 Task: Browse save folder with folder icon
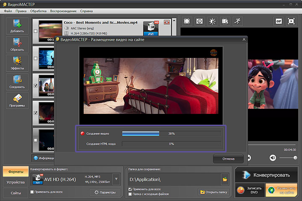(x=225, y=180)
